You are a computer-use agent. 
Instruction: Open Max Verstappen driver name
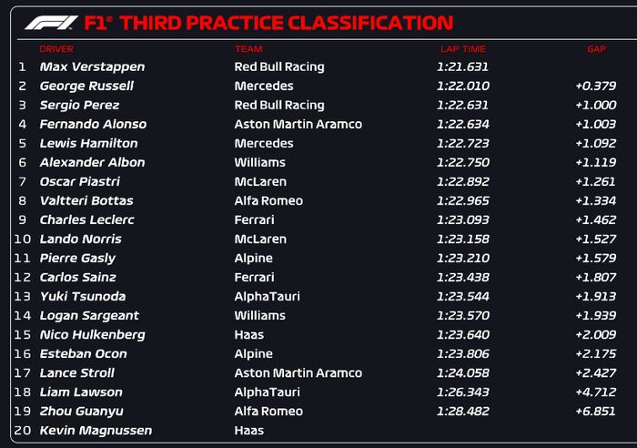(92, 66)
